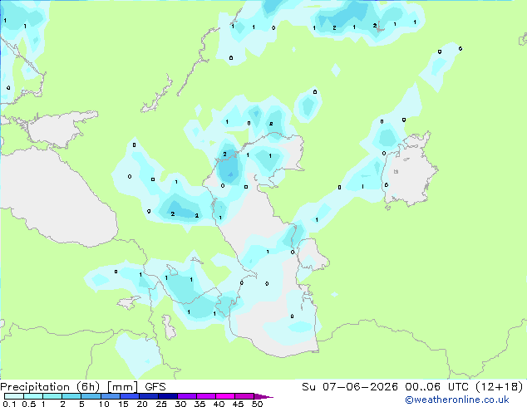
Task: Click the '45' legend scale label
Action: pos(238,404)
